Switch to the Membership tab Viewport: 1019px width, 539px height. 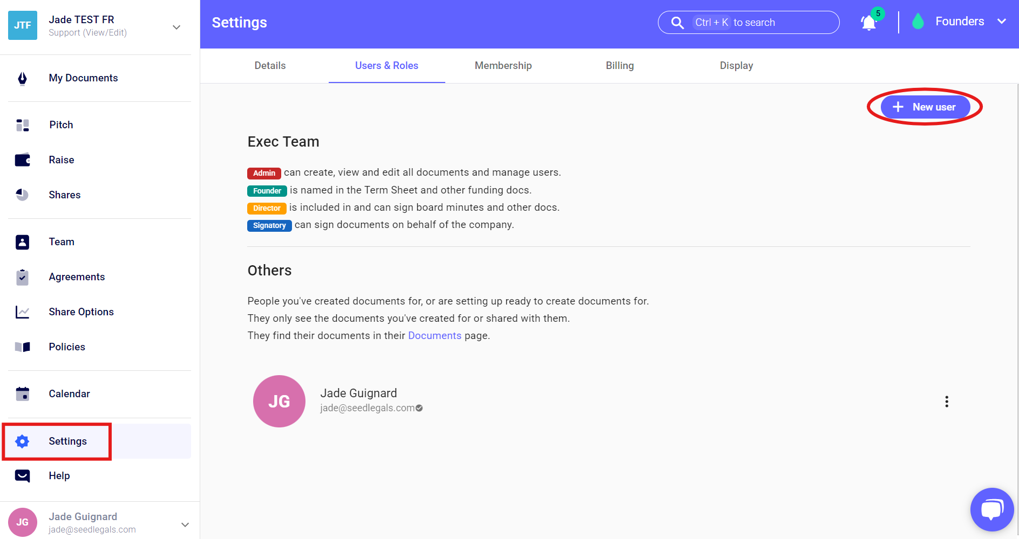[503, 66]
